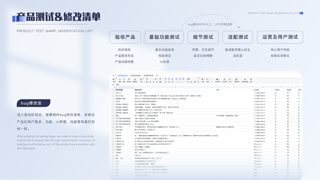Open the conditional format dropdown

218,80
